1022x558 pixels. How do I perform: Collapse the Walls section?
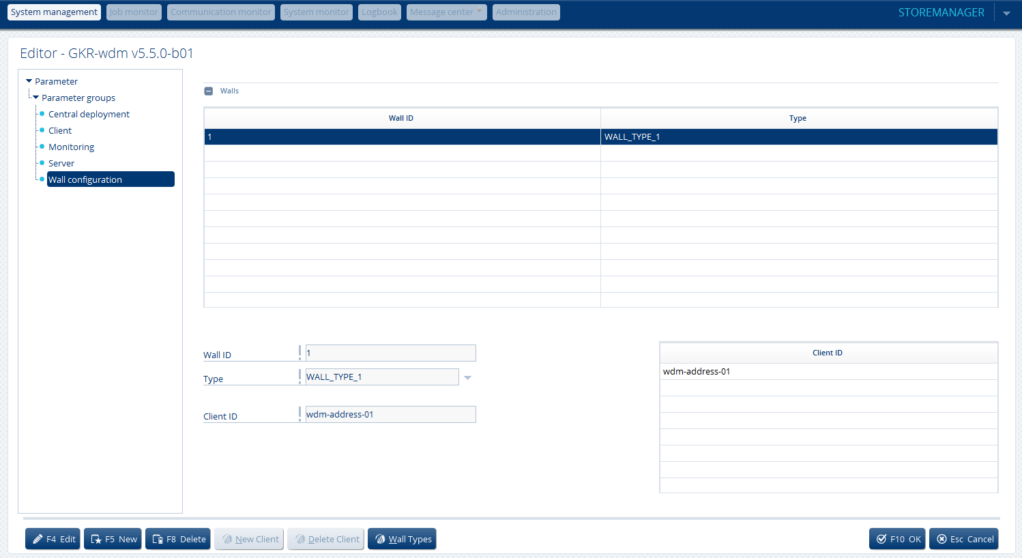point(209,91)
